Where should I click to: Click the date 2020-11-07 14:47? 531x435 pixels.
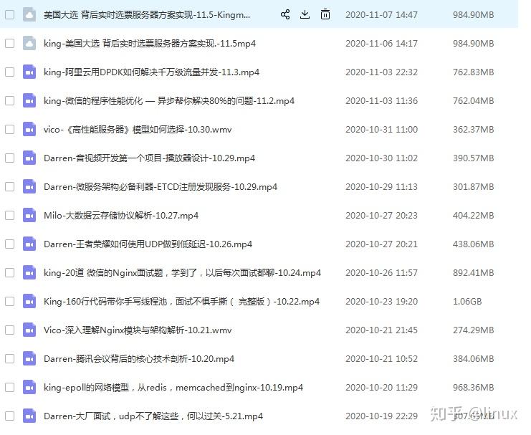point(381,15)
